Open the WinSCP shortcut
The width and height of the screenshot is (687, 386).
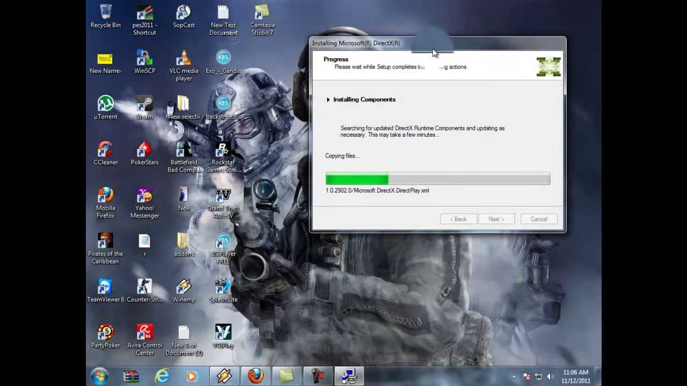(x=144, y=63)
